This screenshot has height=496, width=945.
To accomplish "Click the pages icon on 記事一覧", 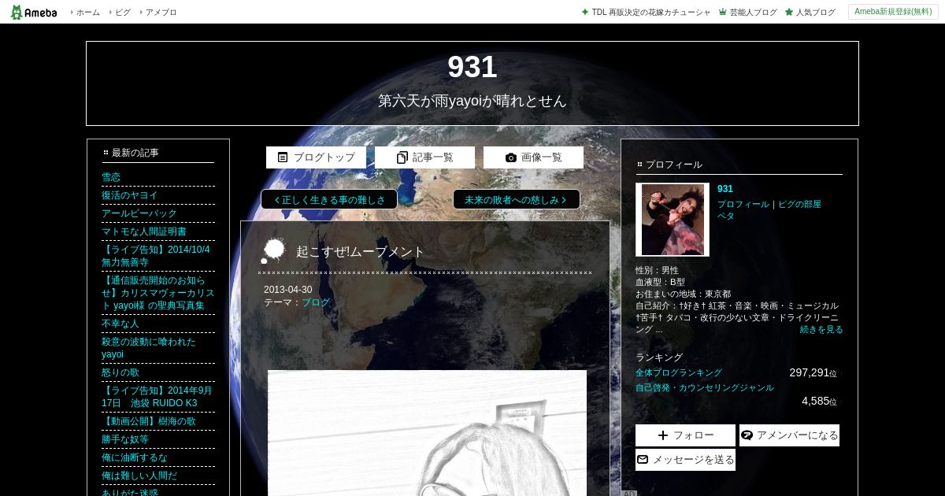I will tap(402, 157).
